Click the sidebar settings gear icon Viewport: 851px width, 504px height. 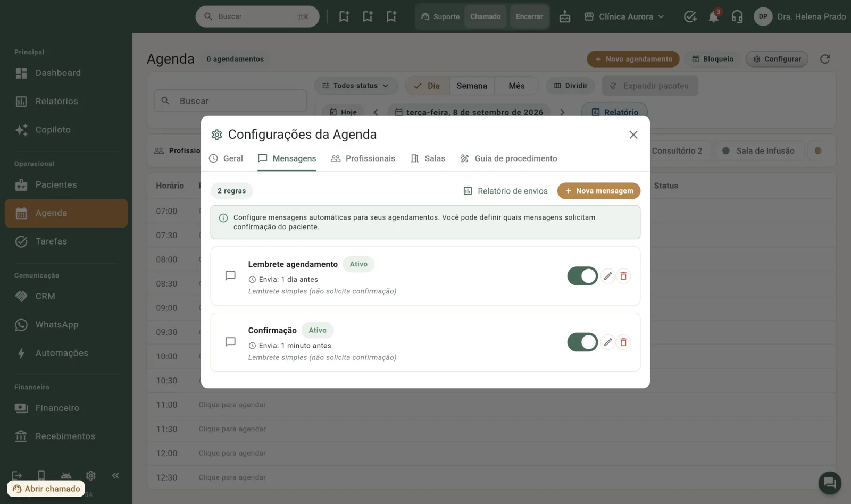pyautogui.click(x=91, y=475)
